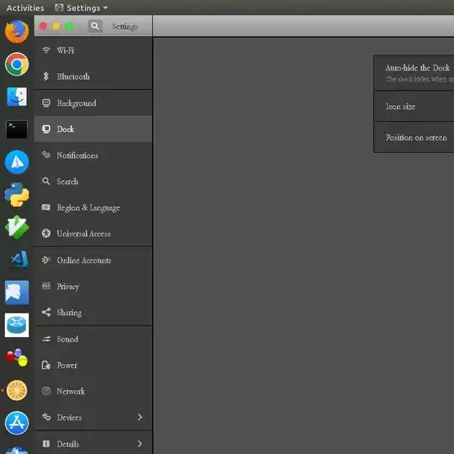Expand the Devices submenu chevron

click(x=140, y=417)
